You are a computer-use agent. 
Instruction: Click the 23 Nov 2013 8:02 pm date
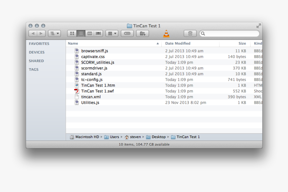(x=186, y=102)
